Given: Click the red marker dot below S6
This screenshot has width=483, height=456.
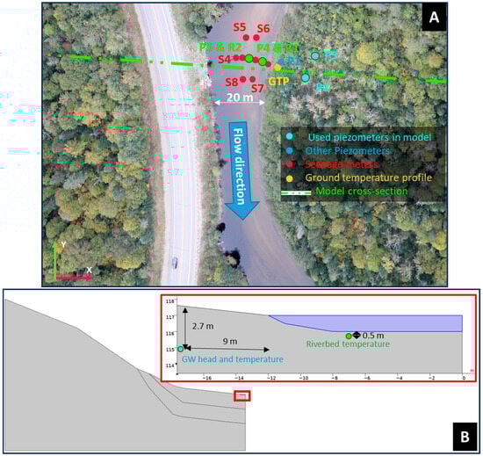Looking at the screenshot, I should pos(256,38).
